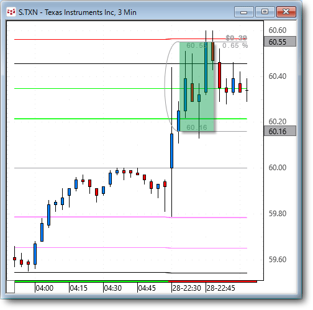
Task: Click the 60.00 price scale label
Action: [278, 167]
